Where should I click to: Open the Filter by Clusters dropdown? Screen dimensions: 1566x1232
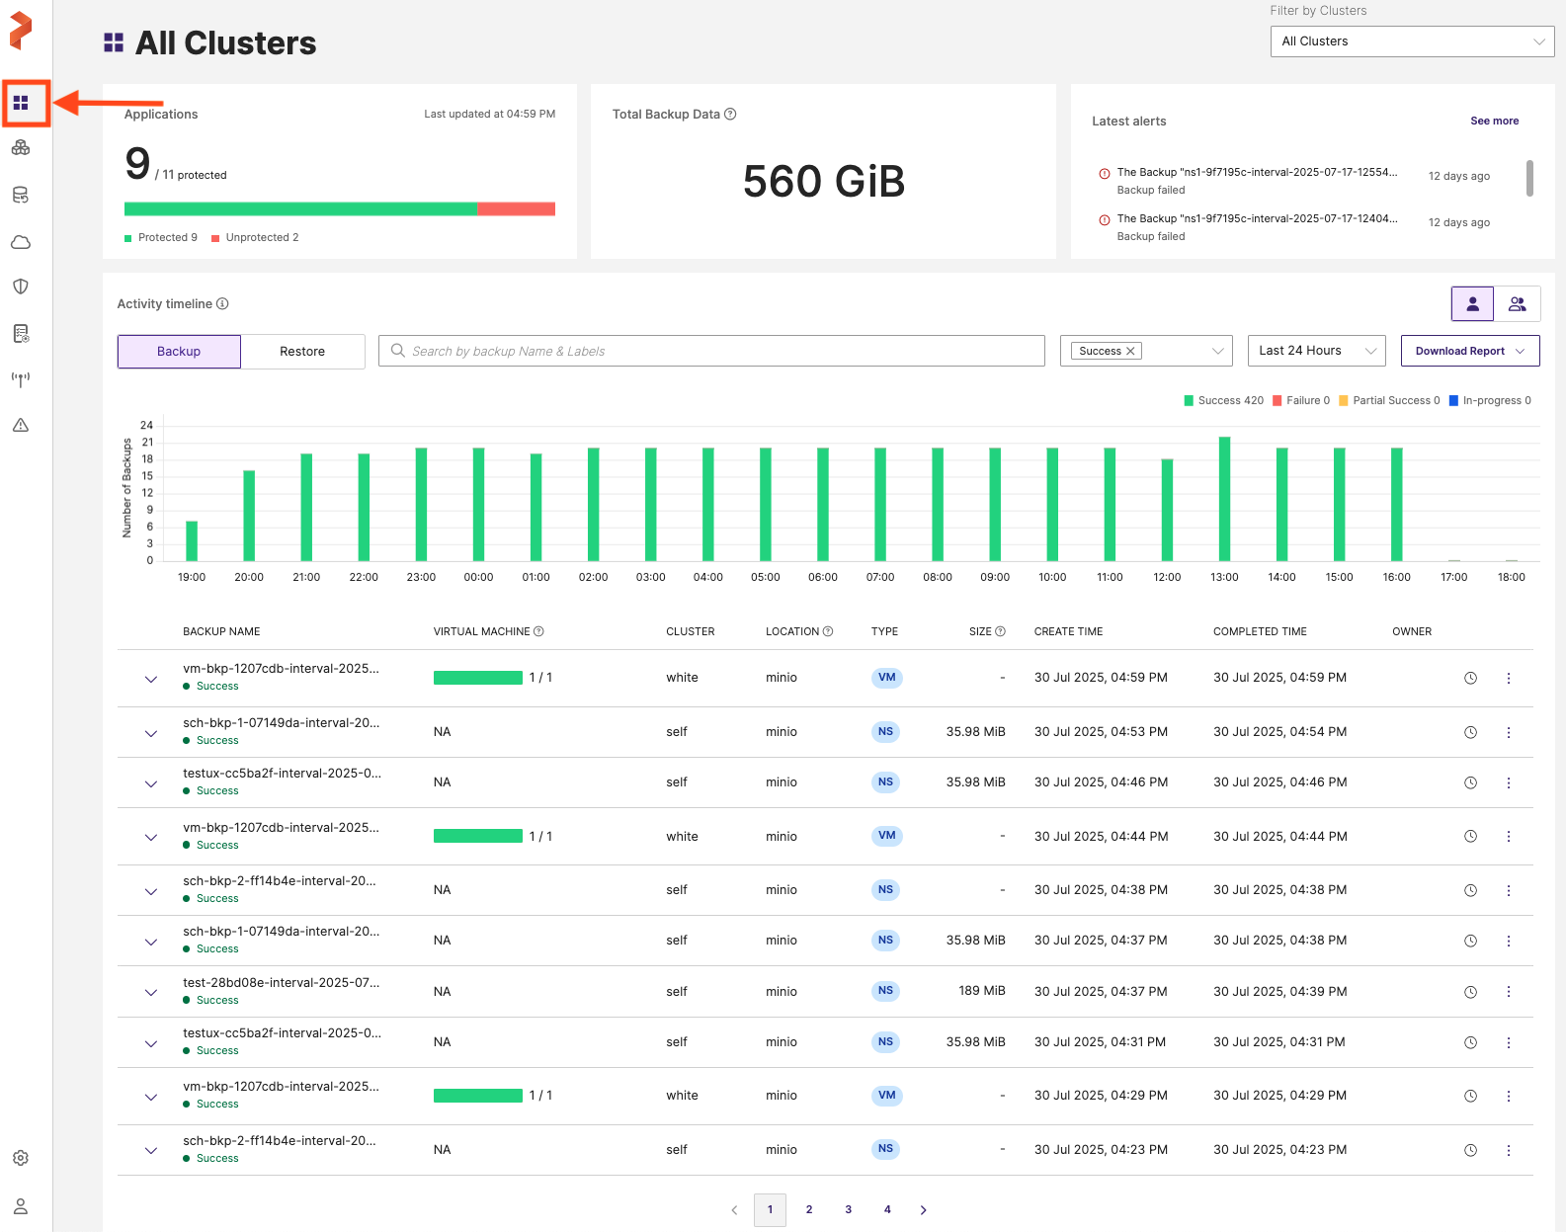[1411, 41]
